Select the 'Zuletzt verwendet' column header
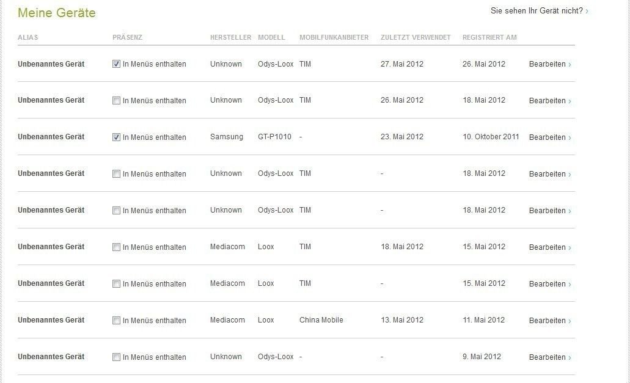This screenshot has width=630, height=383. click(x=416, y=37)
